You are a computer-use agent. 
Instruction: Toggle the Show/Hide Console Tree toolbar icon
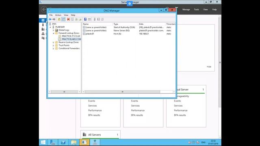point(63,19)
